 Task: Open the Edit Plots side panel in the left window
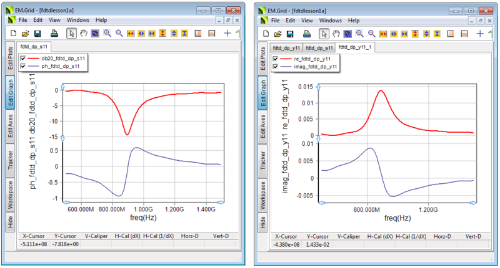tap(11, 59)
